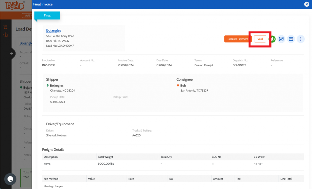Viewport: 312px width, 189px height.
Task: Click the Due on Receipt terms value
Action: point(204,65)
